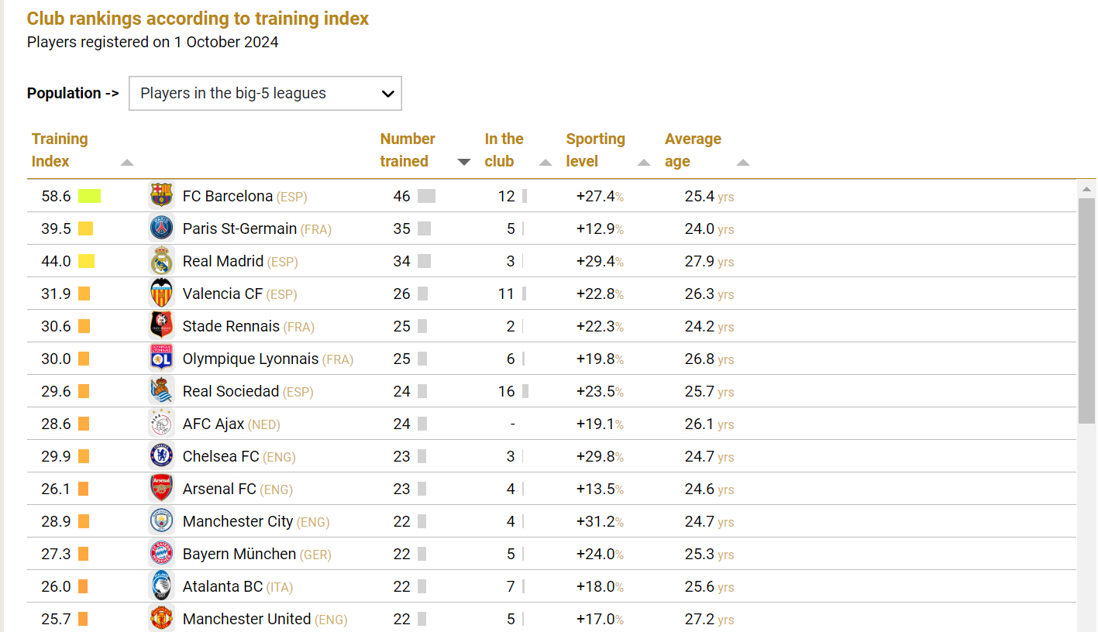The height and width of the screenshot is (632, 1098).
Task: Click the Chelsea FC crest icon
Action: (161, 455)
